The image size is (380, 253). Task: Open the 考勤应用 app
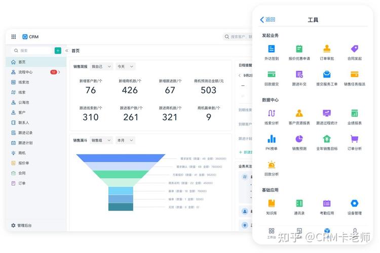327,207
